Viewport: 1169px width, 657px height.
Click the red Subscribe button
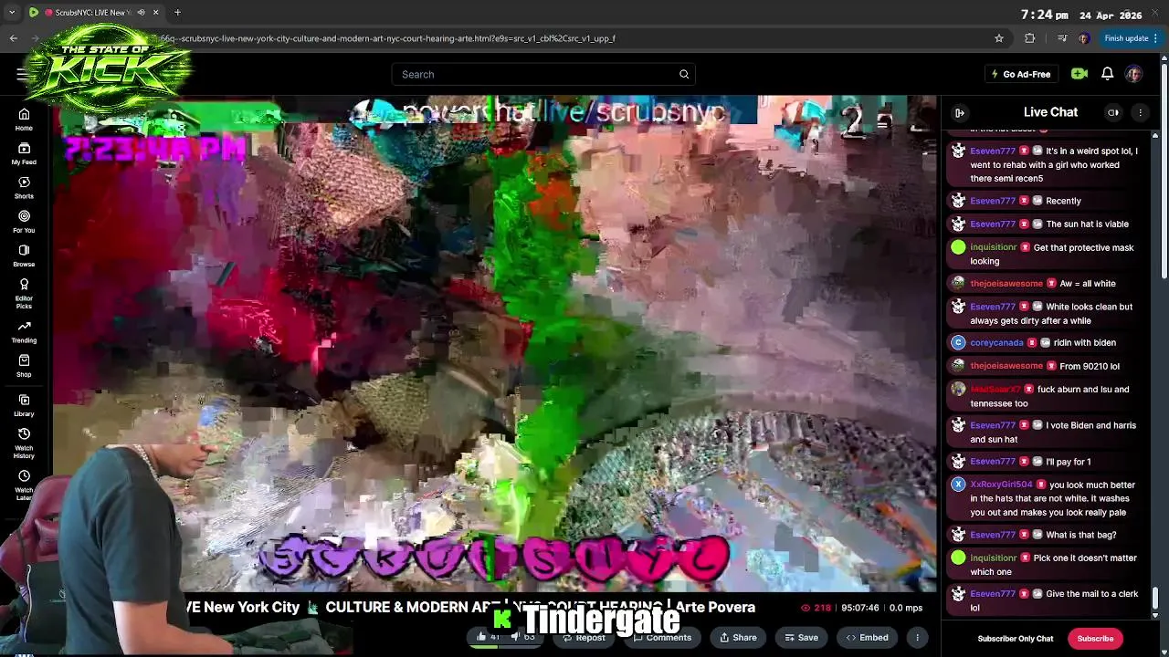pyautogui.click(x=1095, y=638)
